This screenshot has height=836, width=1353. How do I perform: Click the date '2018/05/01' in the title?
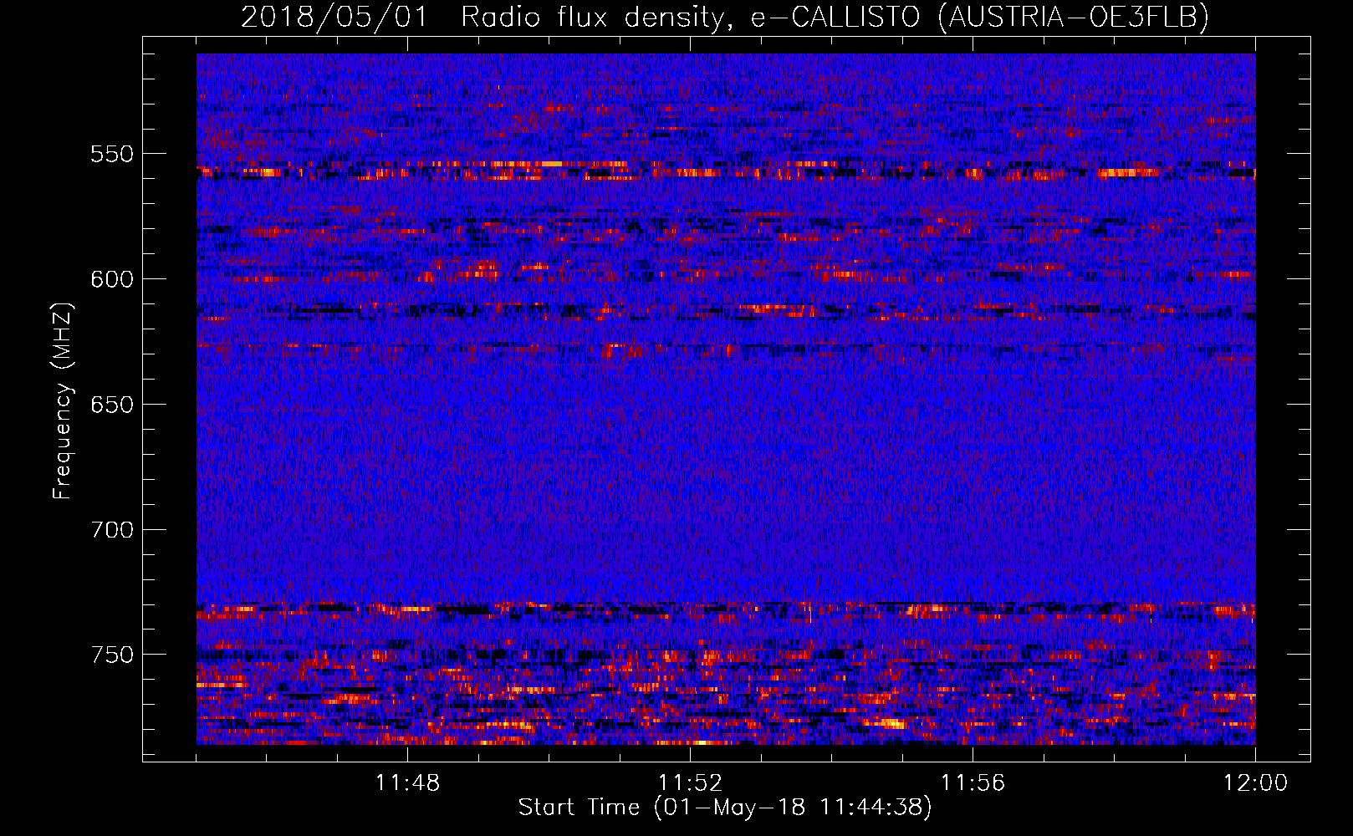tap(334, 17)
